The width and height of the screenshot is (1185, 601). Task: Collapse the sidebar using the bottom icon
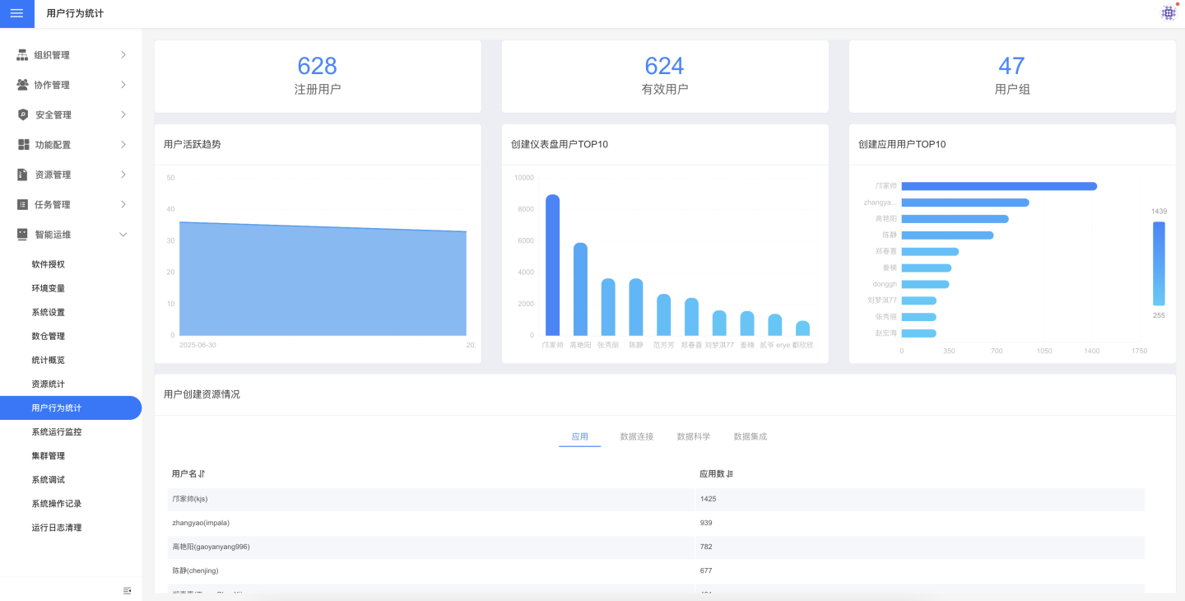[127, 590]
